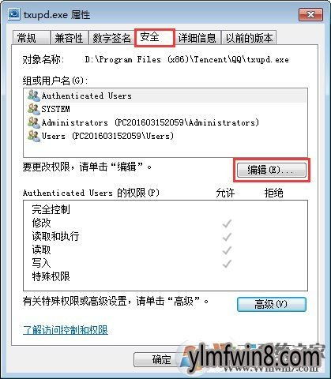This screenshot has width=331, height=379.
Task: Click the 编辑(E)... button
Action: coord(272,170)
